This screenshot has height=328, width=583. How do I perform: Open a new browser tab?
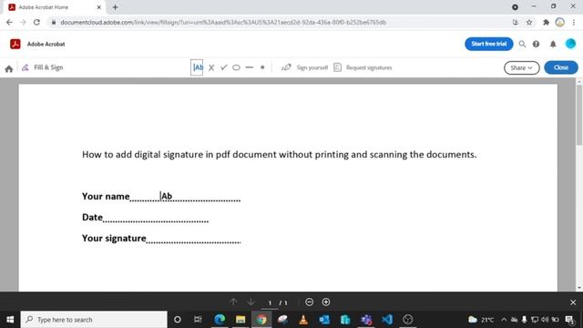[x=115, y=7]
